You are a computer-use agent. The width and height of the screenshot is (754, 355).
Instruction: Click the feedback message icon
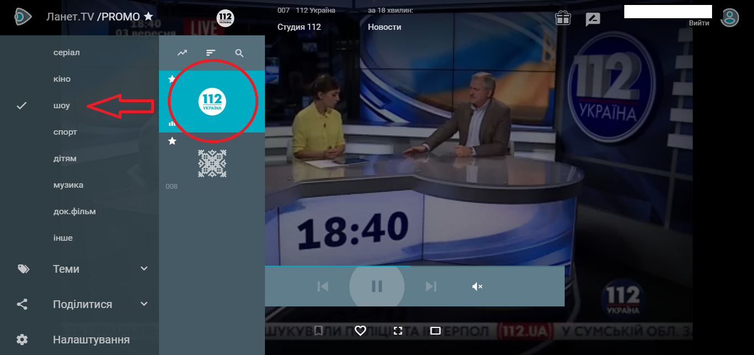(x=593, y=19)
